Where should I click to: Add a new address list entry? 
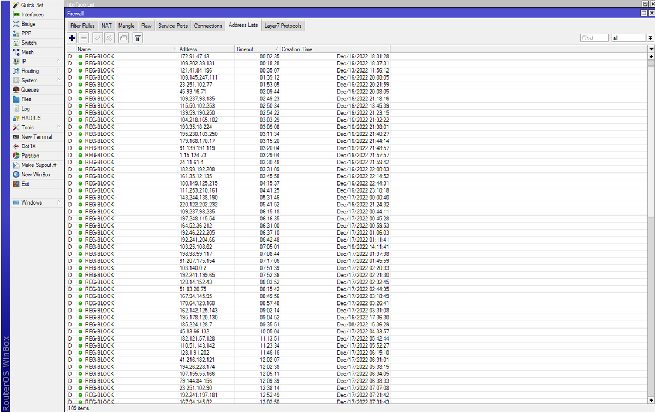(72, 38)
